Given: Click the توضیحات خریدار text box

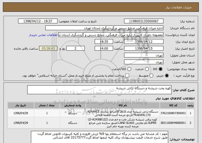Looking at the screenshot, I should (99, 137).
